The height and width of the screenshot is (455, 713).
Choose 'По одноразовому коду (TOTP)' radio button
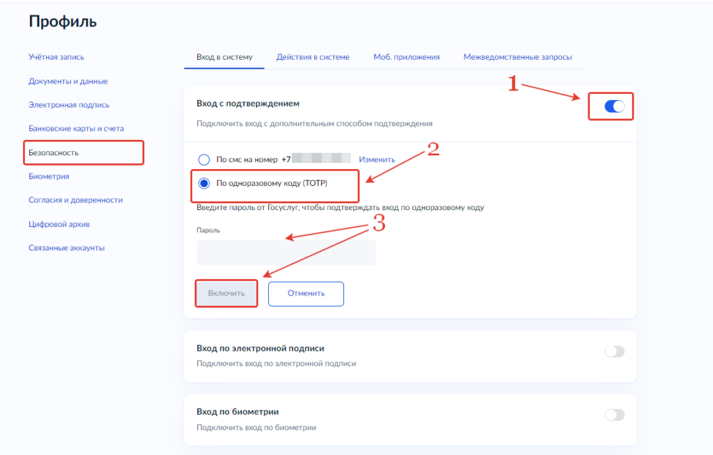click(204, 184)
